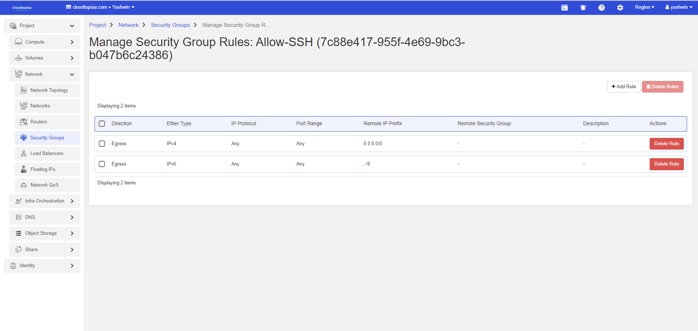Select the IPv6 Egress rule checkbox
Screen dimensions: 698x331
tap(102, 164)
